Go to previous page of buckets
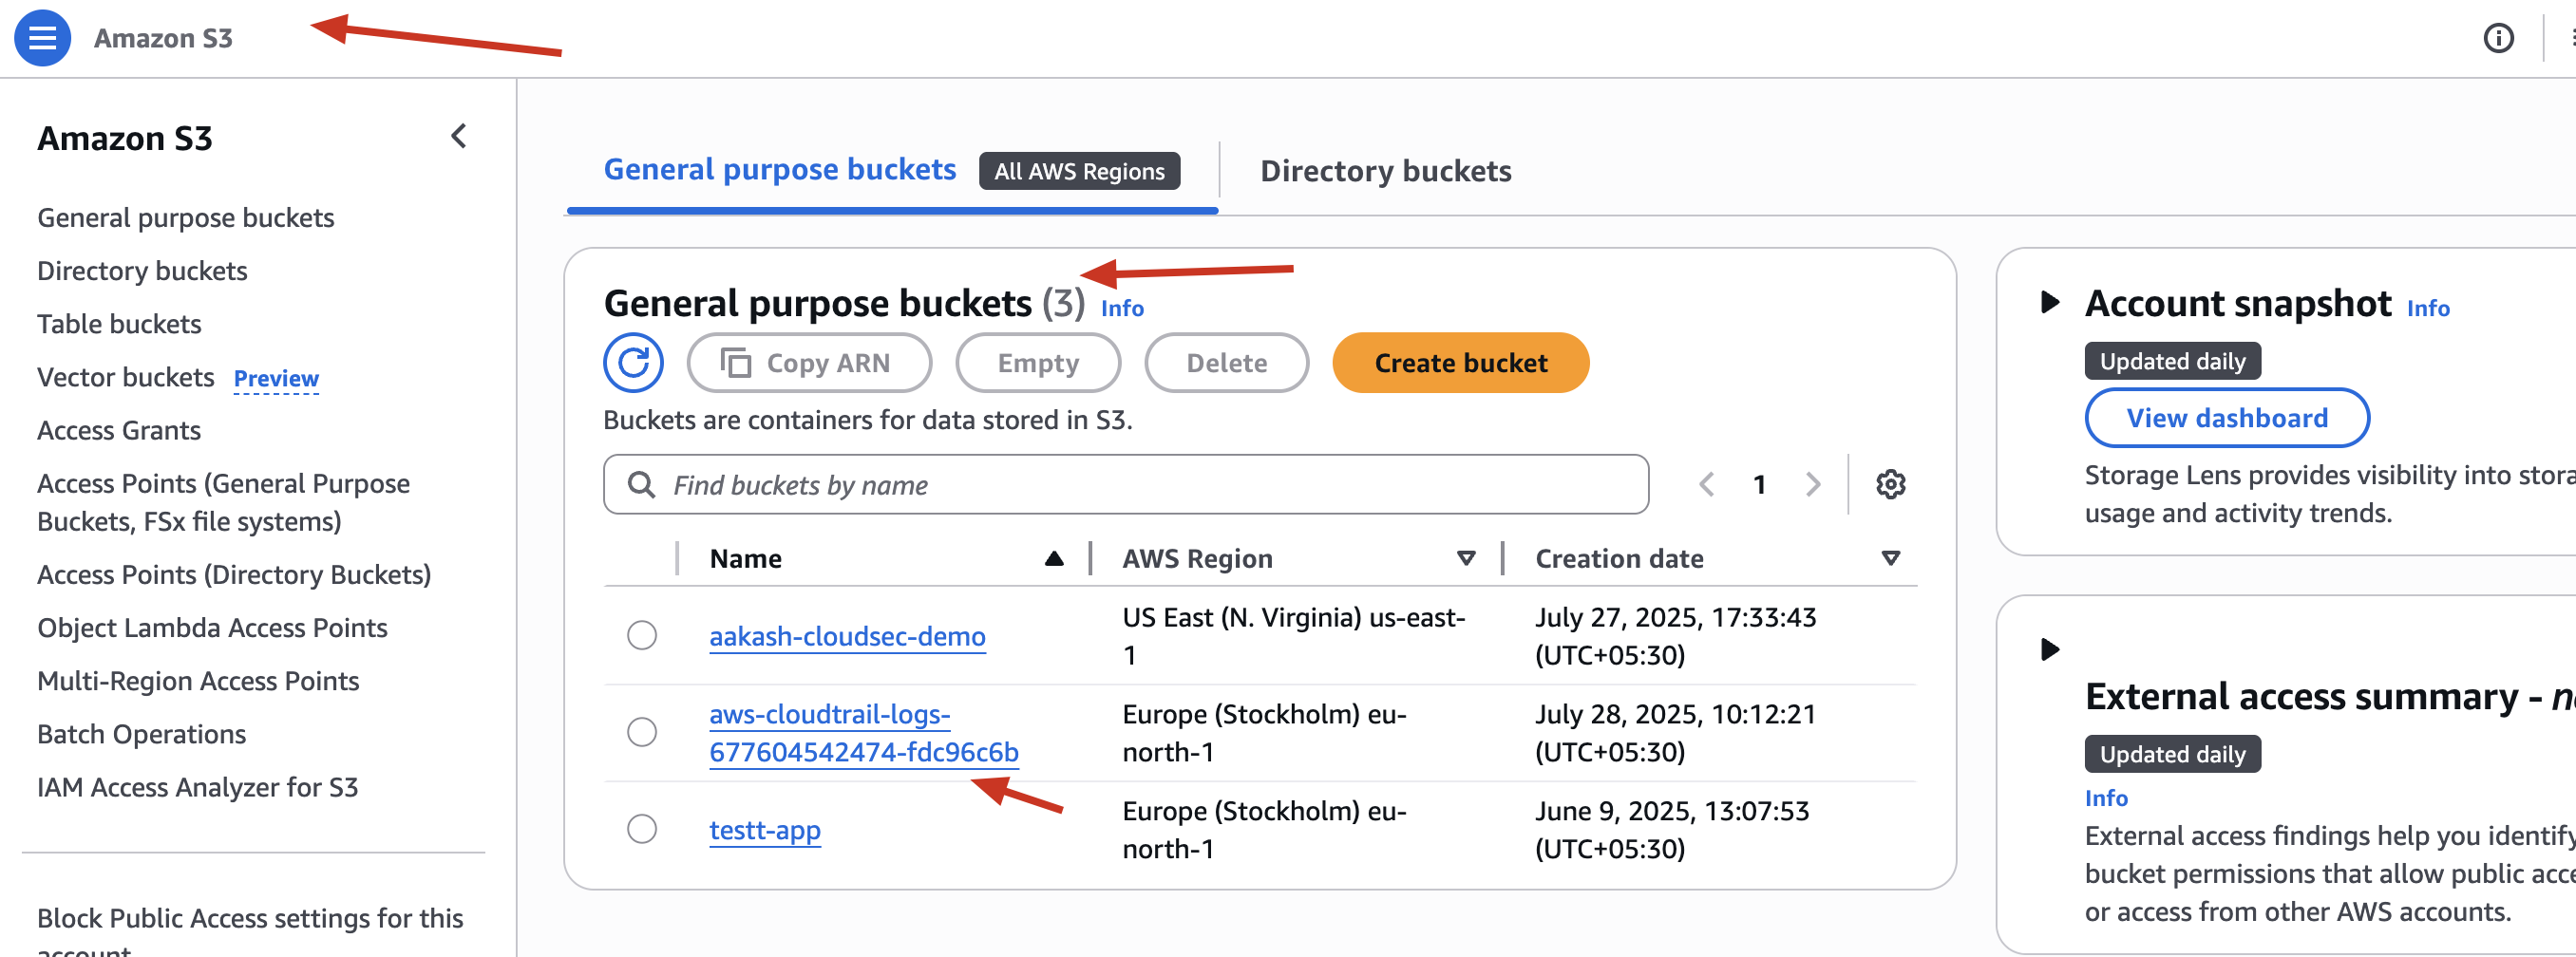This screenshot has width=2576, height=957. (x=1707, y=484)
